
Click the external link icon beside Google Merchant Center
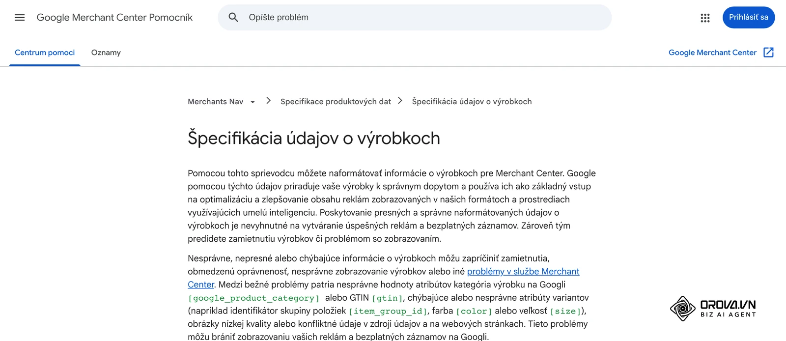tap(768, 53)
